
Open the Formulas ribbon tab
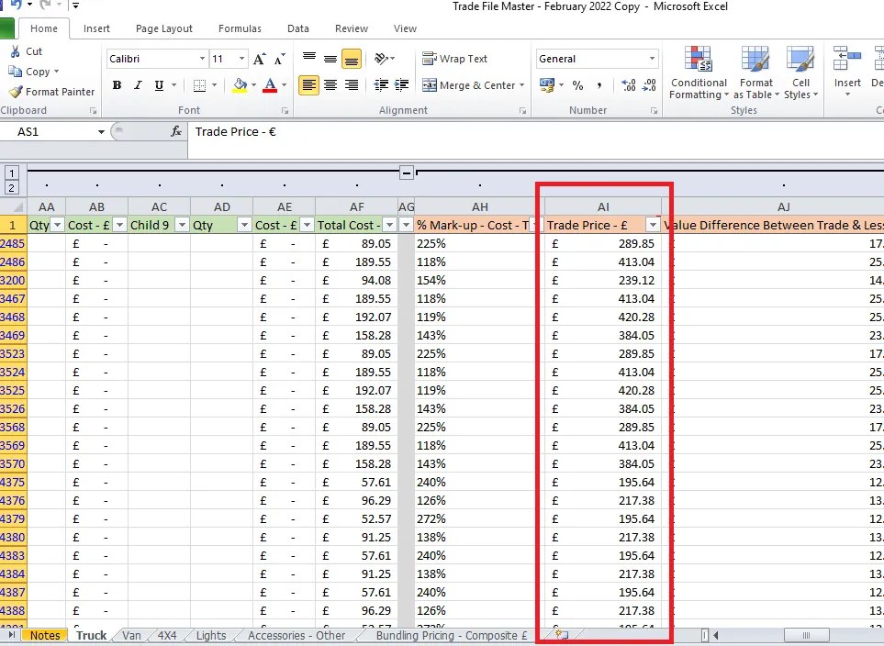pos(240,28)
